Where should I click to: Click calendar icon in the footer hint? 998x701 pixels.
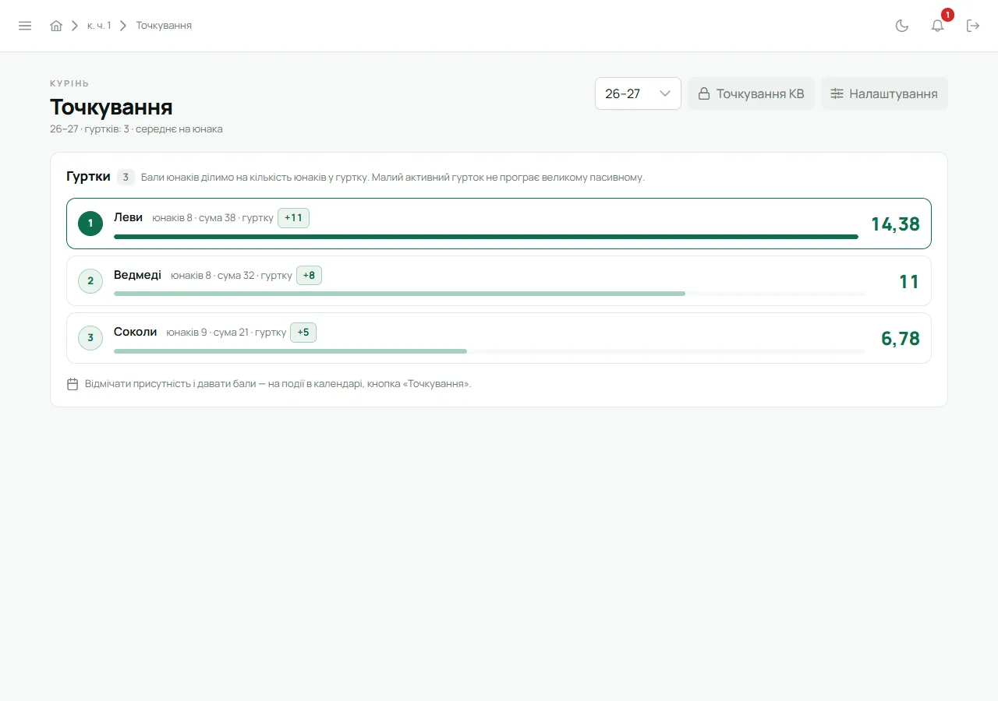(73, 384)
